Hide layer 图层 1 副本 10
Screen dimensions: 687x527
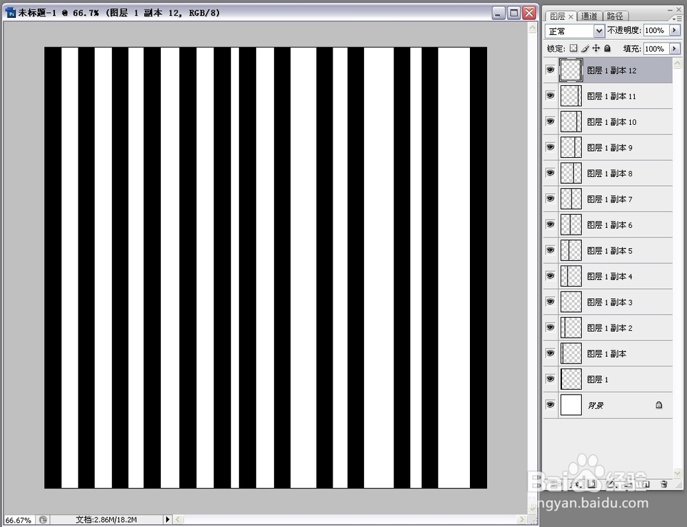tap(550, 121)
